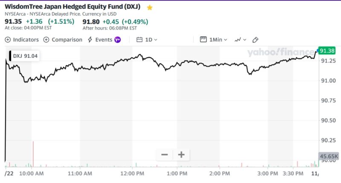
Task: Click the candle interval icon beside 1Min
Action: [x=203, y=40]
